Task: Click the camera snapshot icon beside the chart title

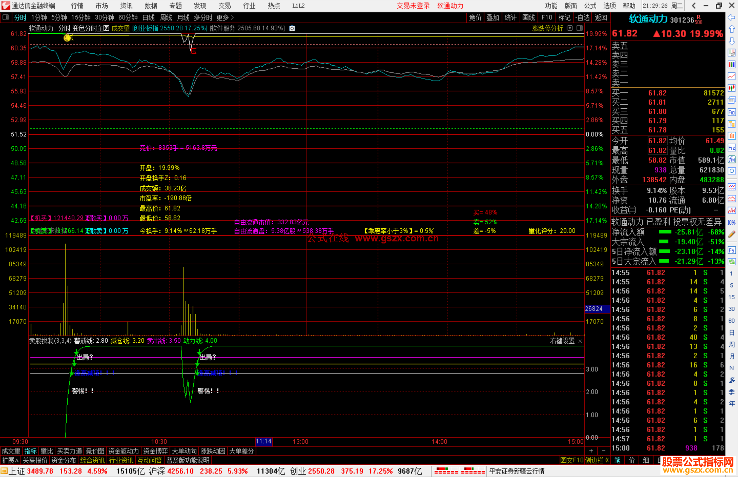Action: tap(292, 28)
